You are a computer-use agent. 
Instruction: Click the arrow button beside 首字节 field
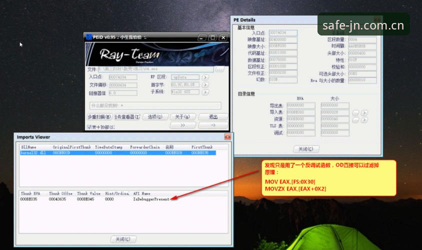(x=205, y=85)
